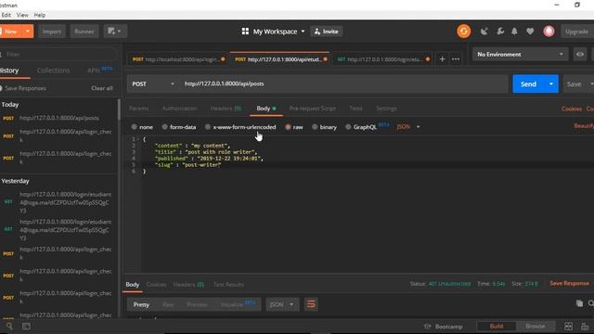The image size is (594, 334).
Task: Click the new window icon button
Action: (x=115, y=32)
